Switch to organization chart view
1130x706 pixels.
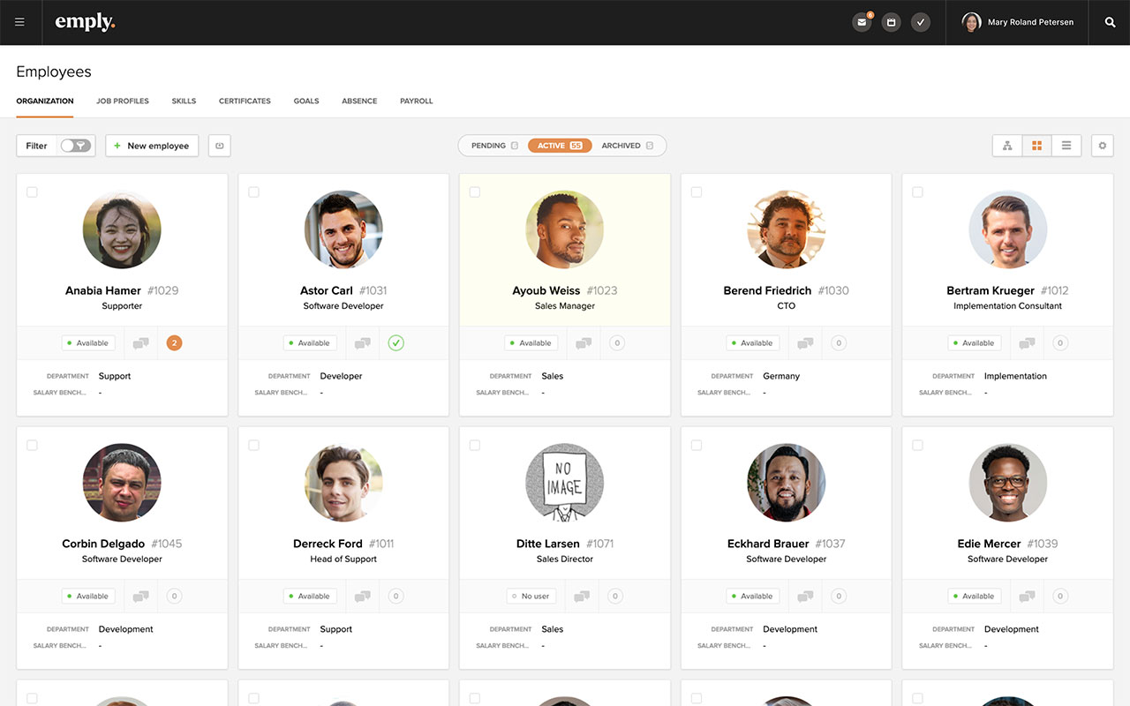pyautogui.click(x=1007, y=146)
